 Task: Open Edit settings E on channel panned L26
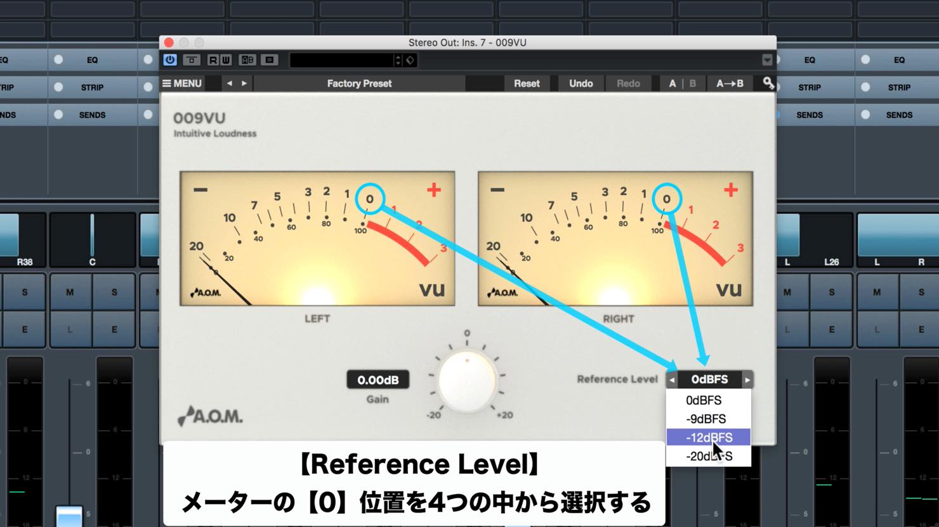click(831, 329)
